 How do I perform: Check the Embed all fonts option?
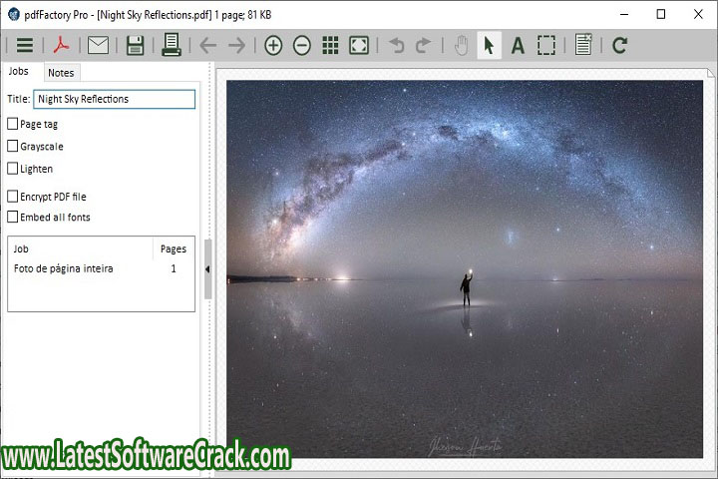[13, 217]
